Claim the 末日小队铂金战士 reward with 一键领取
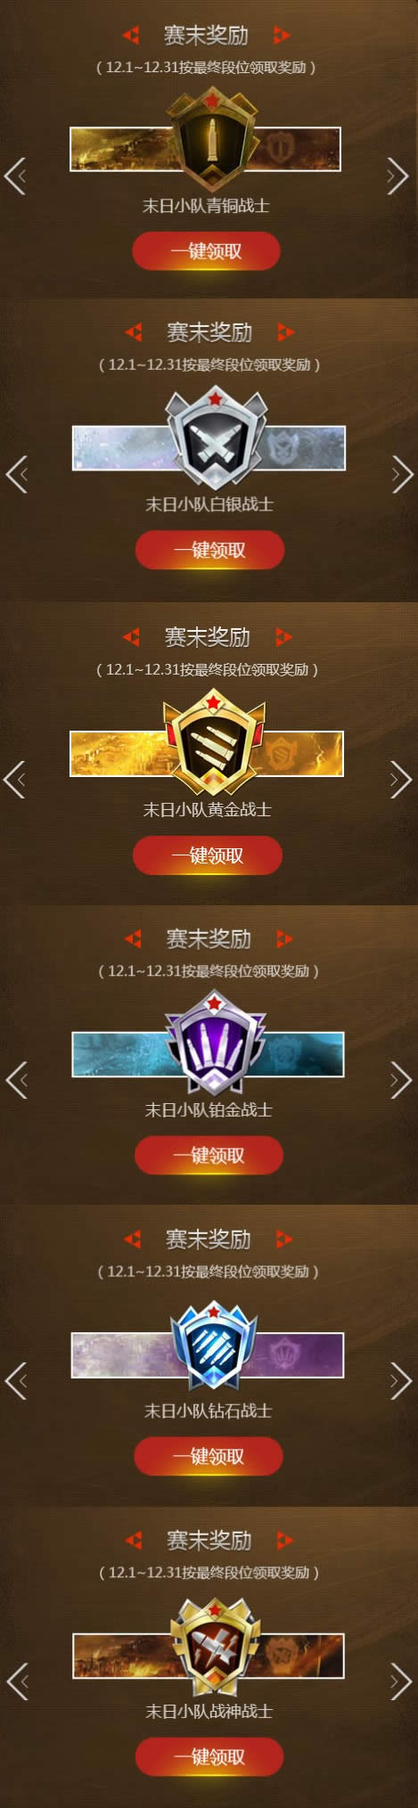418x1808 pixels. (x=209, y=1156)
